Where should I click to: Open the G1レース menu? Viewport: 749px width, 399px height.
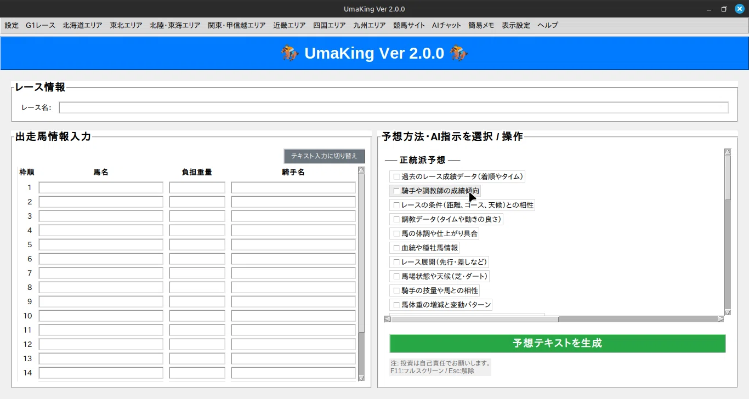click(x=41, y=25)
